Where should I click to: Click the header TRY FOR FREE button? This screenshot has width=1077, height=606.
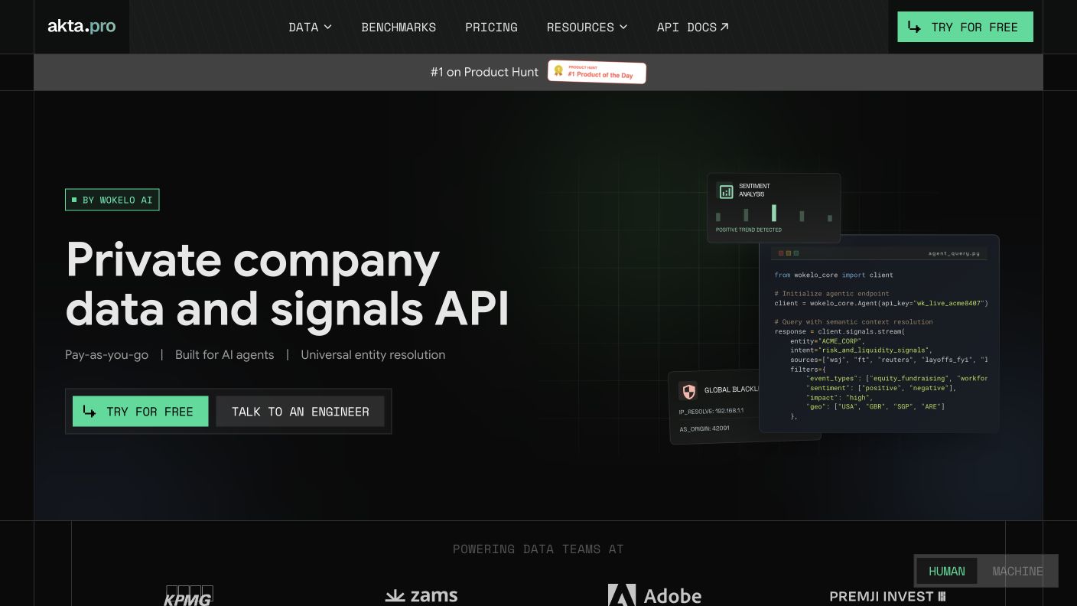tap(965, 27)
